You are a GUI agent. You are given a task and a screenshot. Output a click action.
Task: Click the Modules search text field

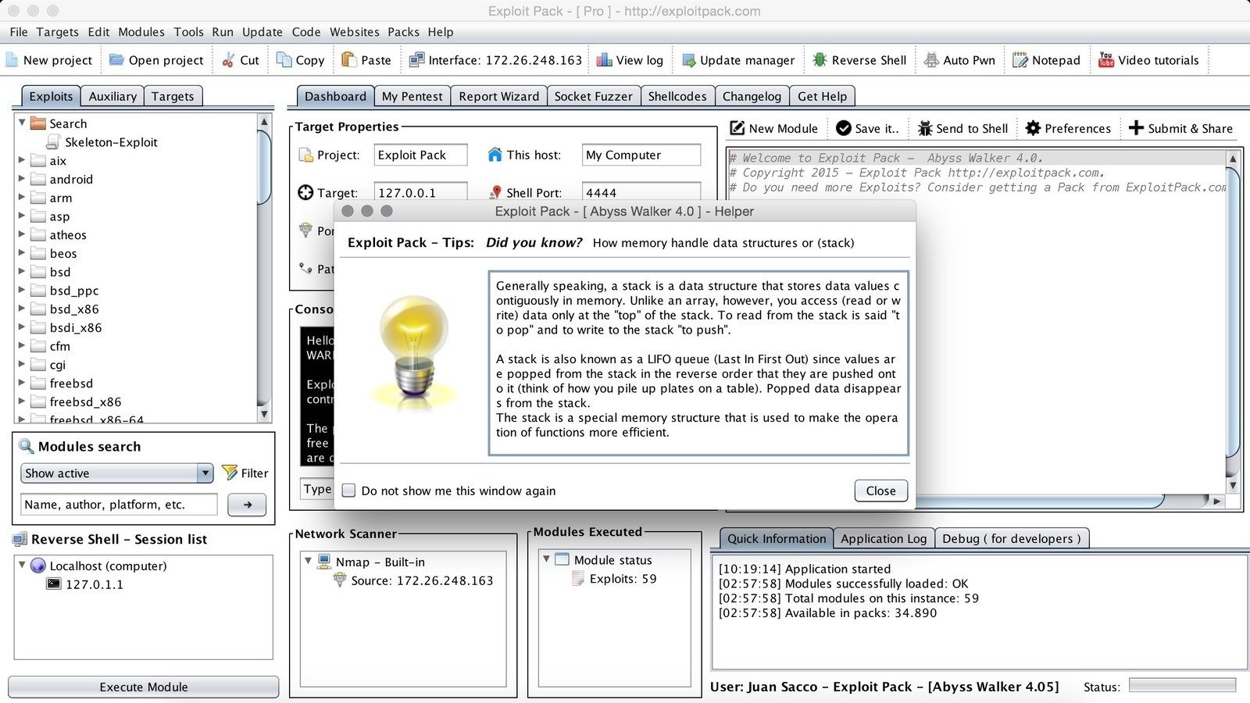coord(119,505)
